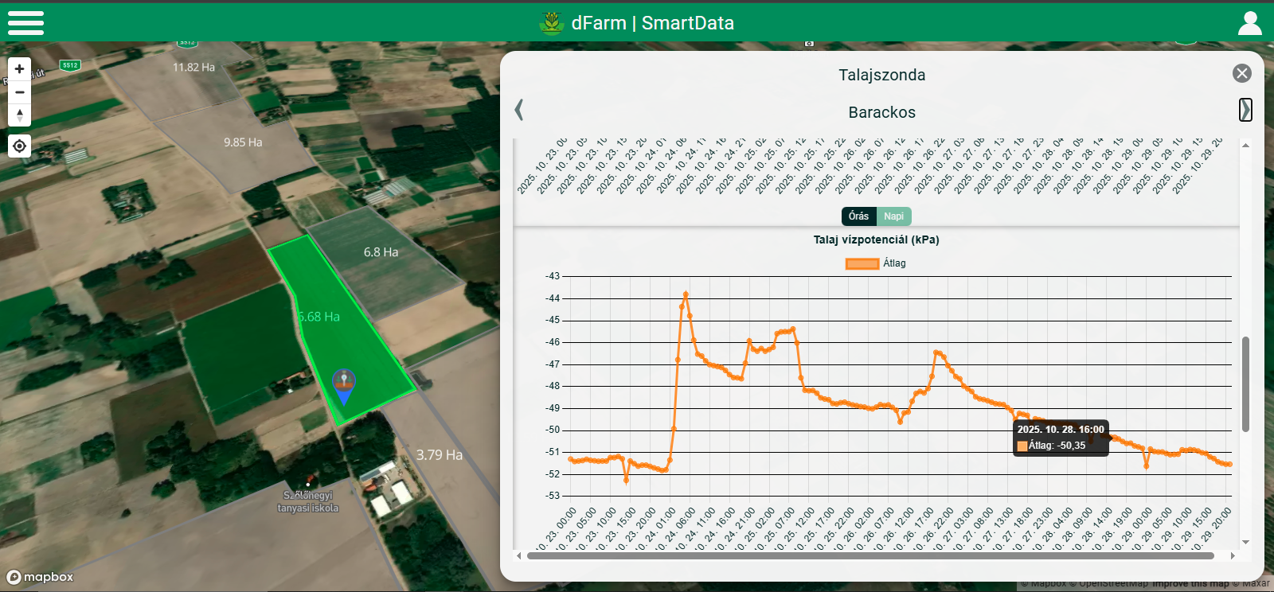Image resolution: width=1274 pixels, height=592 pixels.
Task: Toggle the Átlag series legend
Action: tap(875, 263)
